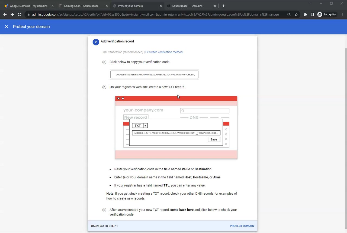The image size is (347, 233).
Task: Click Or switch verification method link
Action: [164, 52]
